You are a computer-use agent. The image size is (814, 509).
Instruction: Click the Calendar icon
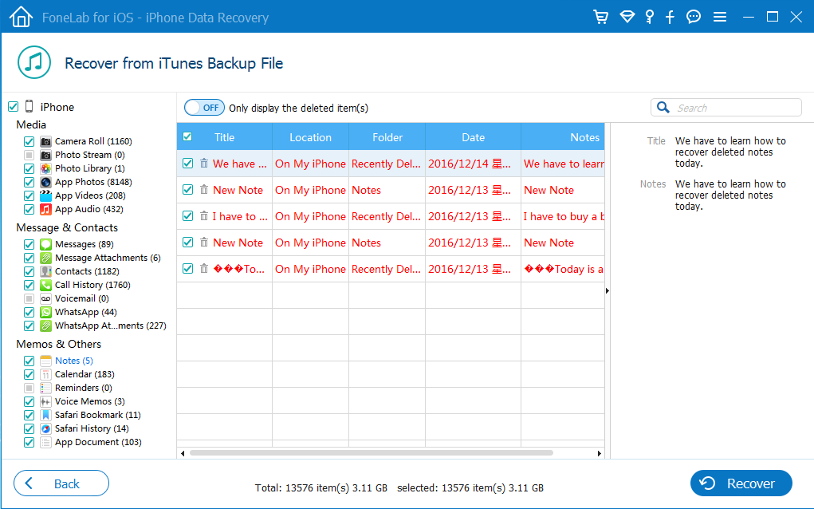[x=45, y=374]
